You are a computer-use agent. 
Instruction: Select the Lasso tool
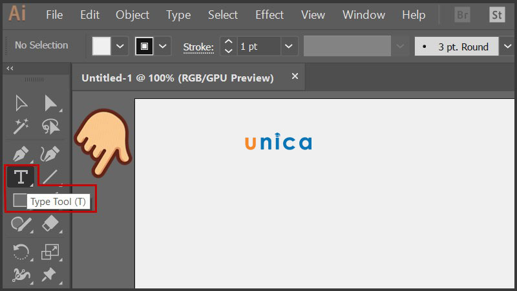coord(50,126)
